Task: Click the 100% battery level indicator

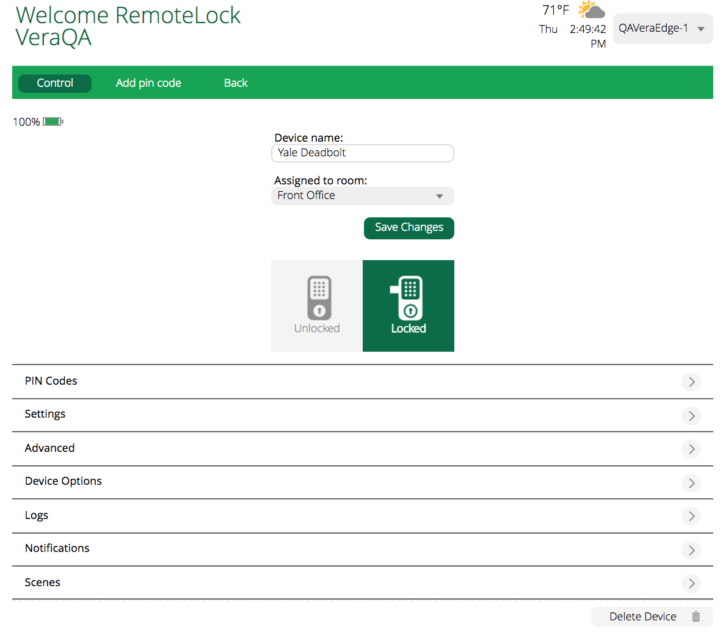Action: pos(37,121)
